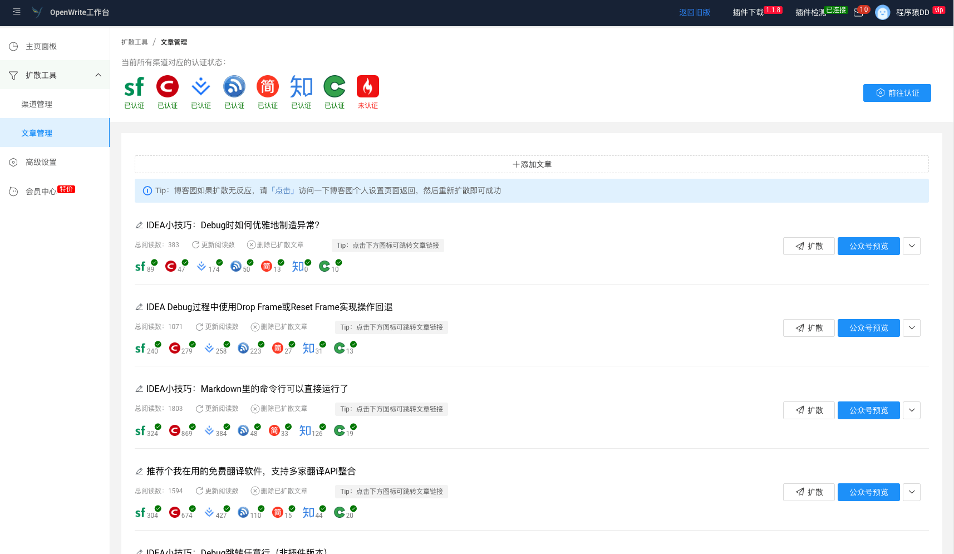Click 删除已扩散文章 for article with 1594 reads
This screenshot has width=954, height=554.
click(279, 491)
